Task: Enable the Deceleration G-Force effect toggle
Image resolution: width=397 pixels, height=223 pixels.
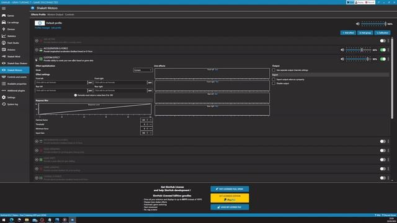Action: [383, 141]
